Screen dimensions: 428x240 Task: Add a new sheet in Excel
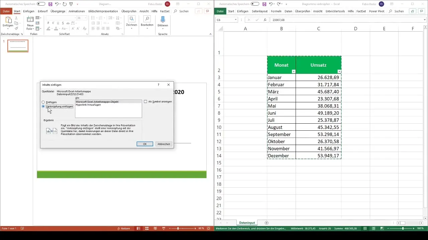[266, 223]
